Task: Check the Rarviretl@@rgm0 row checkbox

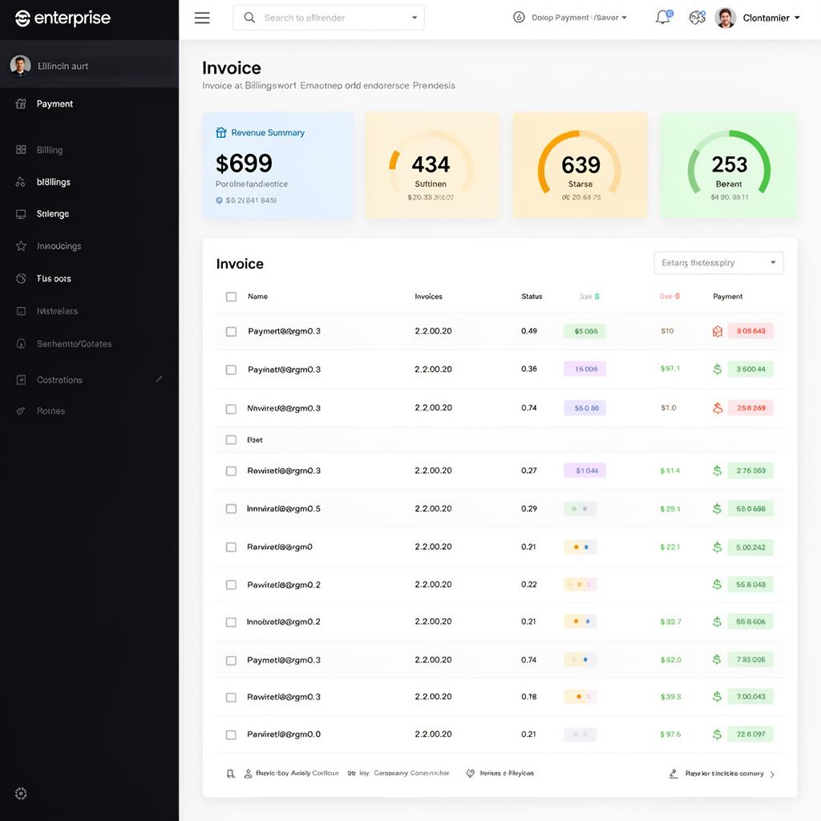Action: pos(231,547)
